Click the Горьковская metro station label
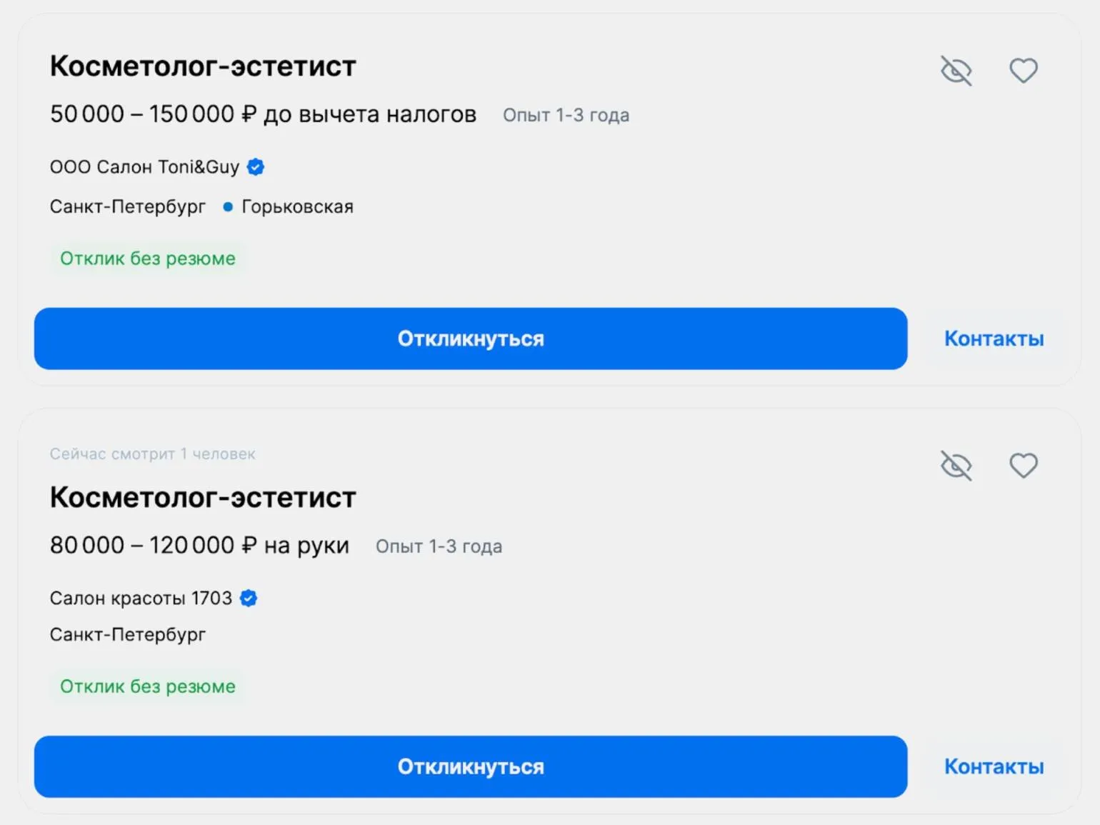The width and height of the screenshot is (1100, 825). [x=297, y=207]
